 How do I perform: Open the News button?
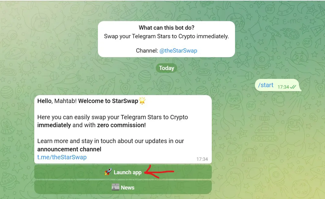tap(123, 187)
